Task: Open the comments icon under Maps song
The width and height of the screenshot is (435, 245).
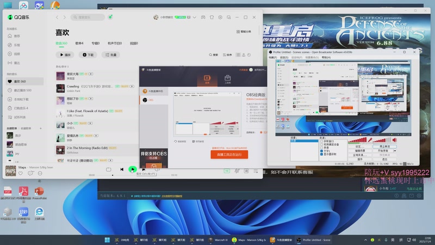Action: click(30, 173)
